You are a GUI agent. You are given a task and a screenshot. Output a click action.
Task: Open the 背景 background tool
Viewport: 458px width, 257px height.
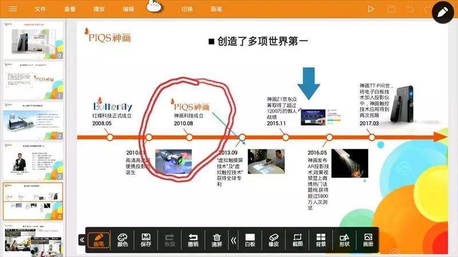tap(321, 240)
